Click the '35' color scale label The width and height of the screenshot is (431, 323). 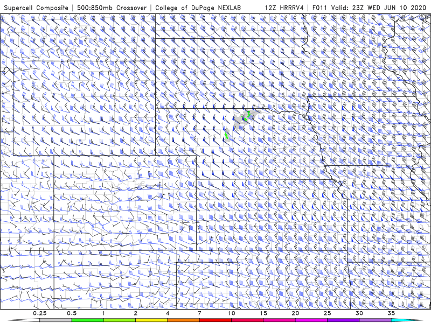click(391, 313)
